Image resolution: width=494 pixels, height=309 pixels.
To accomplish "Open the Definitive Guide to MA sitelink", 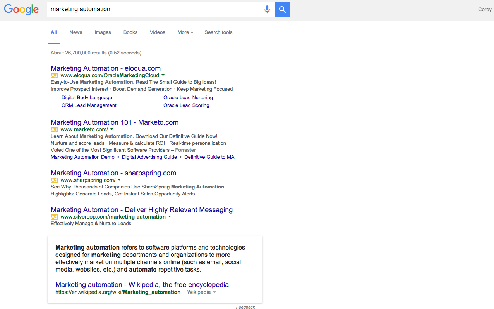I will 209,157.
